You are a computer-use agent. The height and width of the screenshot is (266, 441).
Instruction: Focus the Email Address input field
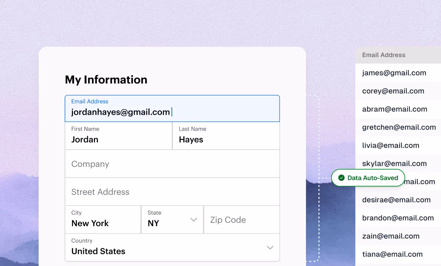coord(172,109)
